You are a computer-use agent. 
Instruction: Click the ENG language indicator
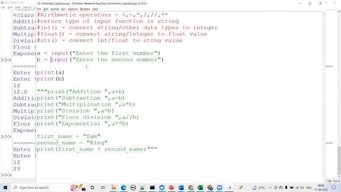click(x=309, y=187)
